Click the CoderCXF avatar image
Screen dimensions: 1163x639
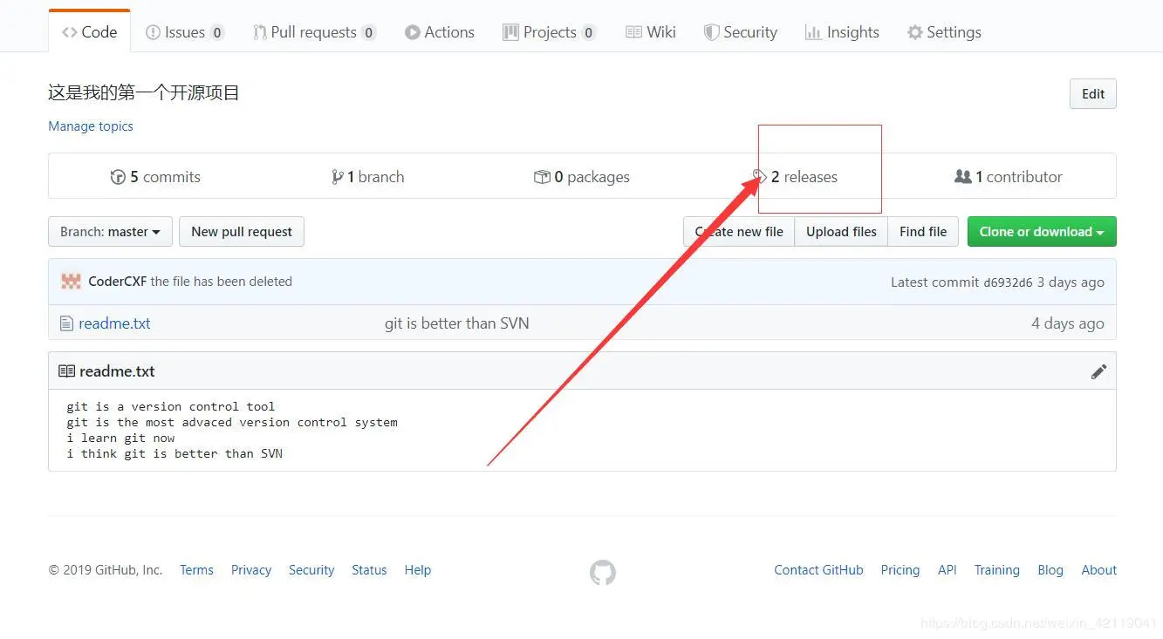tap(71, 282)
